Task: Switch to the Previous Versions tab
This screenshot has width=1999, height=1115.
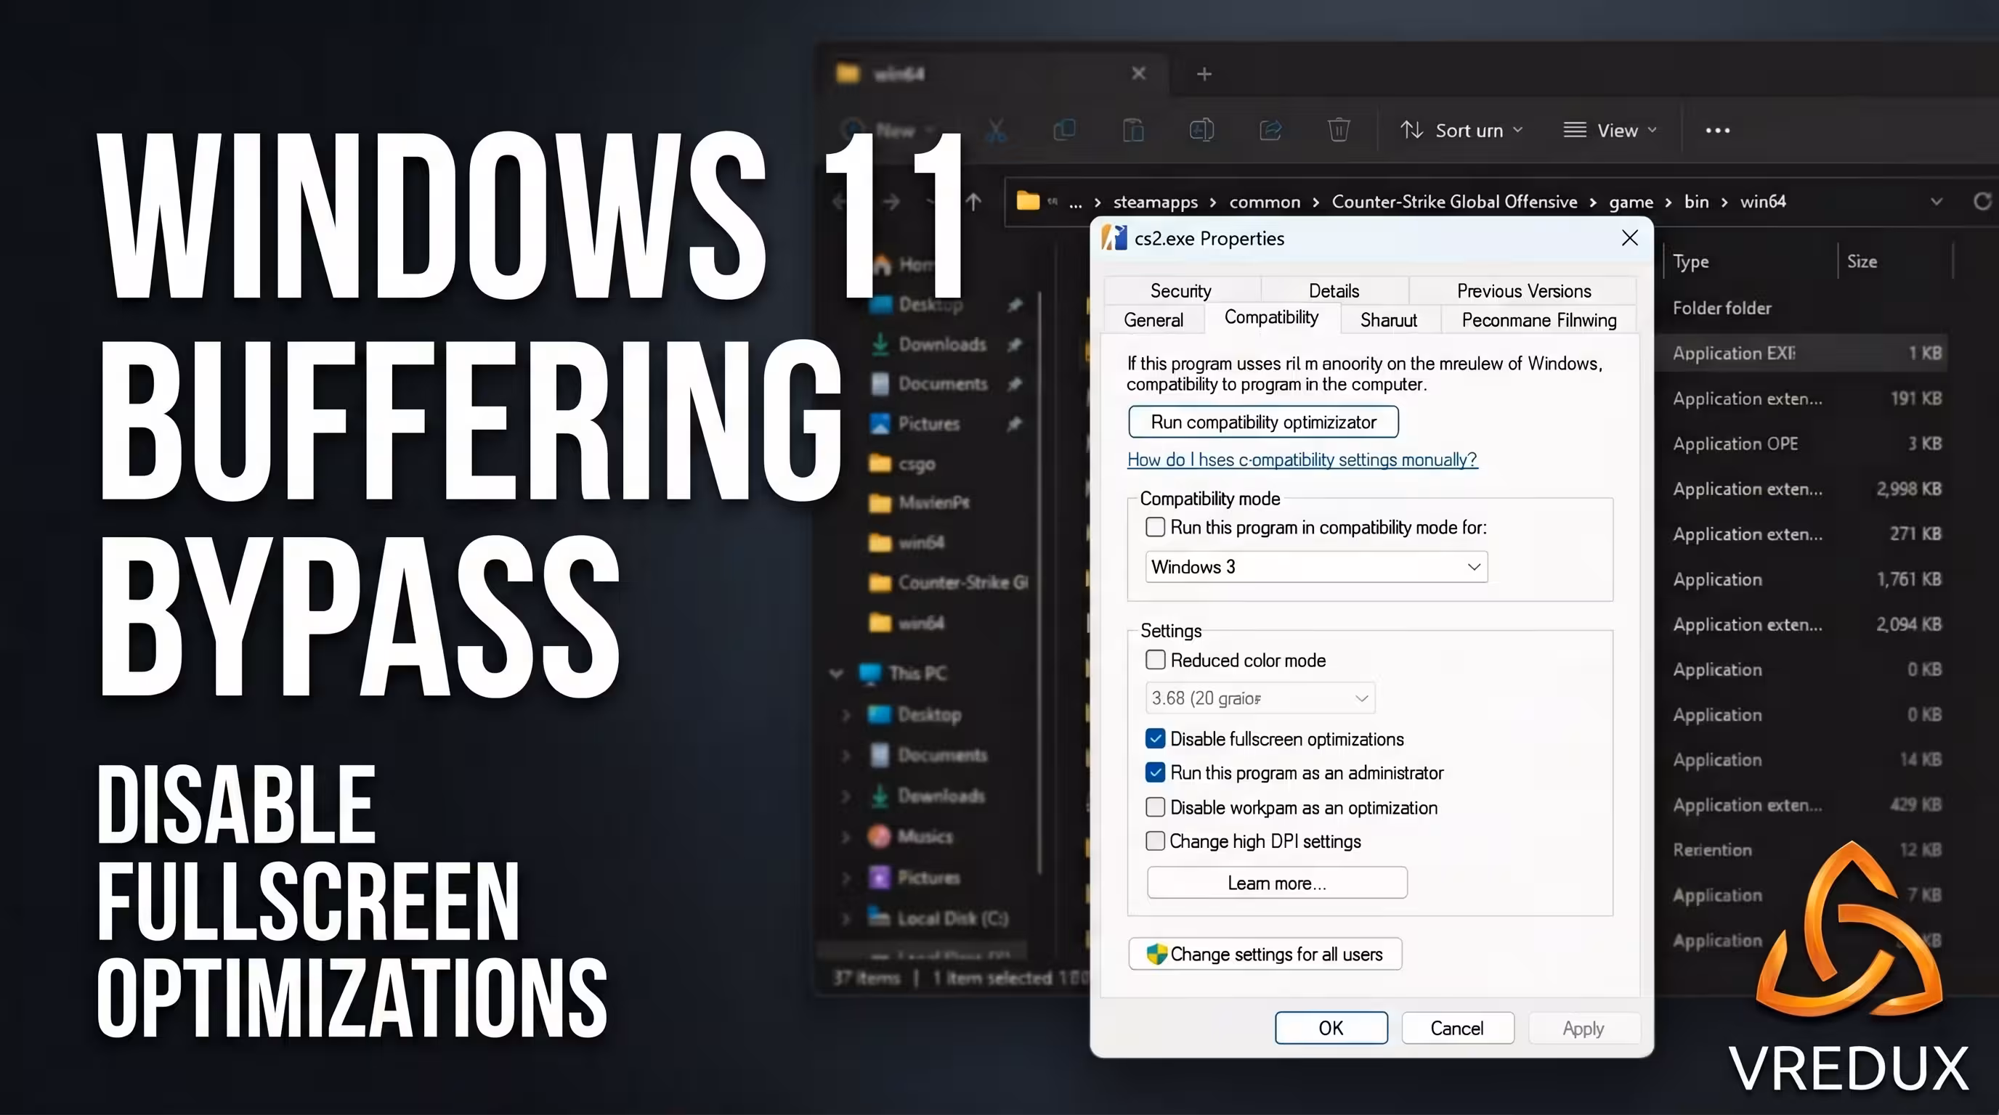Action: point(1523,291)
